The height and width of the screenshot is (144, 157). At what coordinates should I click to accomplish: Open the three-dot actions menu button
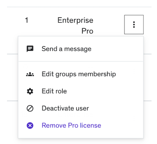[x=134, y=25]
